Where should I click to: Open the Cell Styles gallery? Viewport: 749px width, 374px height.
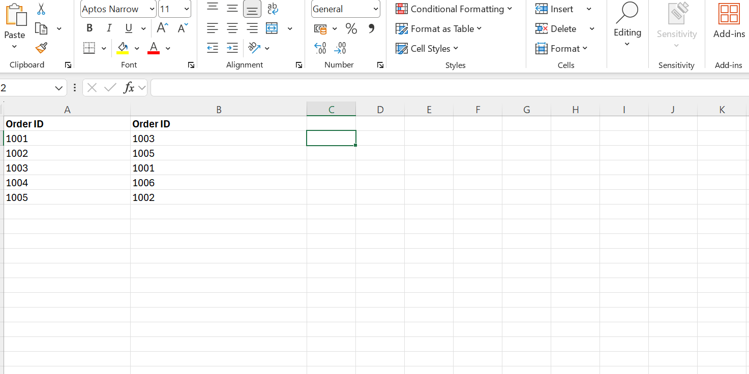(x=427, y=48)
